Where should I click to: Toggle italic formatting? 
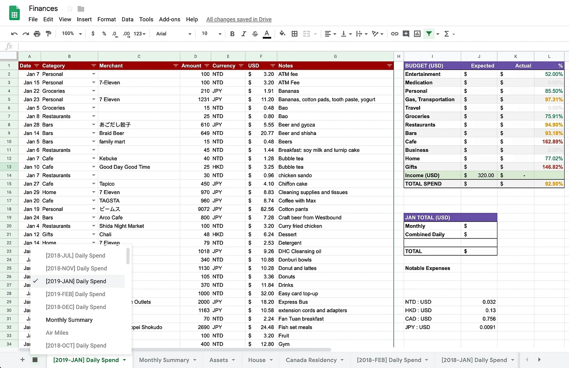[x=244, y=34]
